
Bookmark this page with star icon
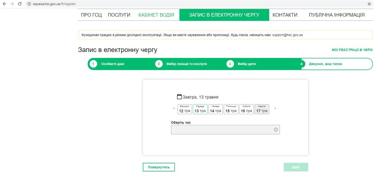tap(369, 4)
